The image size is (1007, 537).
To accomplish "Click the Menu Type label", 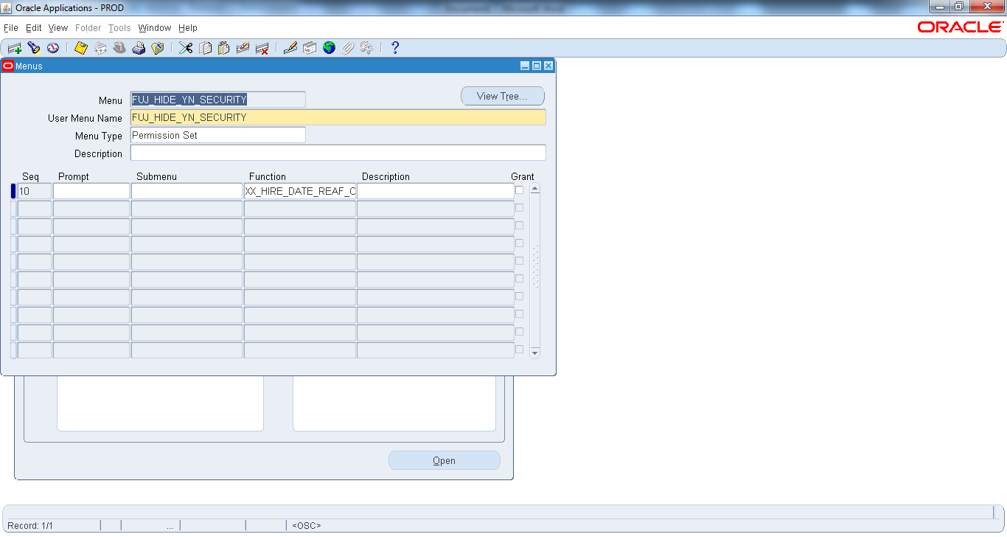I will pyautogui.click(x=99, y=136).
